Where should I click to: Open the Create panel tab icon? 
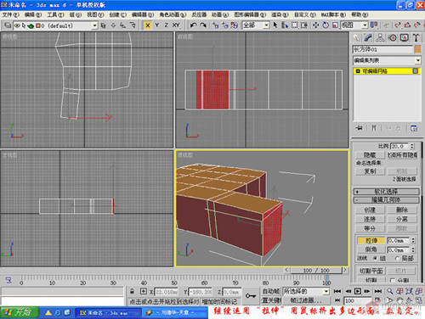click(x=356, y=38)
